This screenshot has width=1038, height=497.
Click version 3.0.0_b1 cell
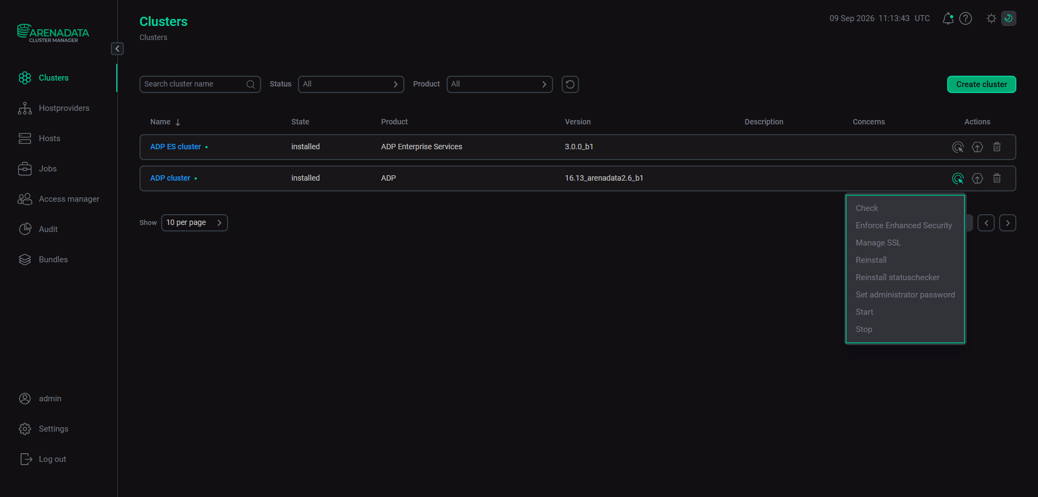[579, 147]
